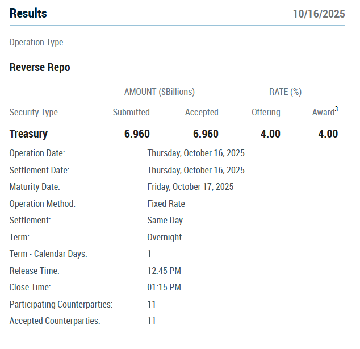Click the Treasury Award rate value
Image resolution: width=360 pixels, height=349 pixels.
(x=328, y=134)
